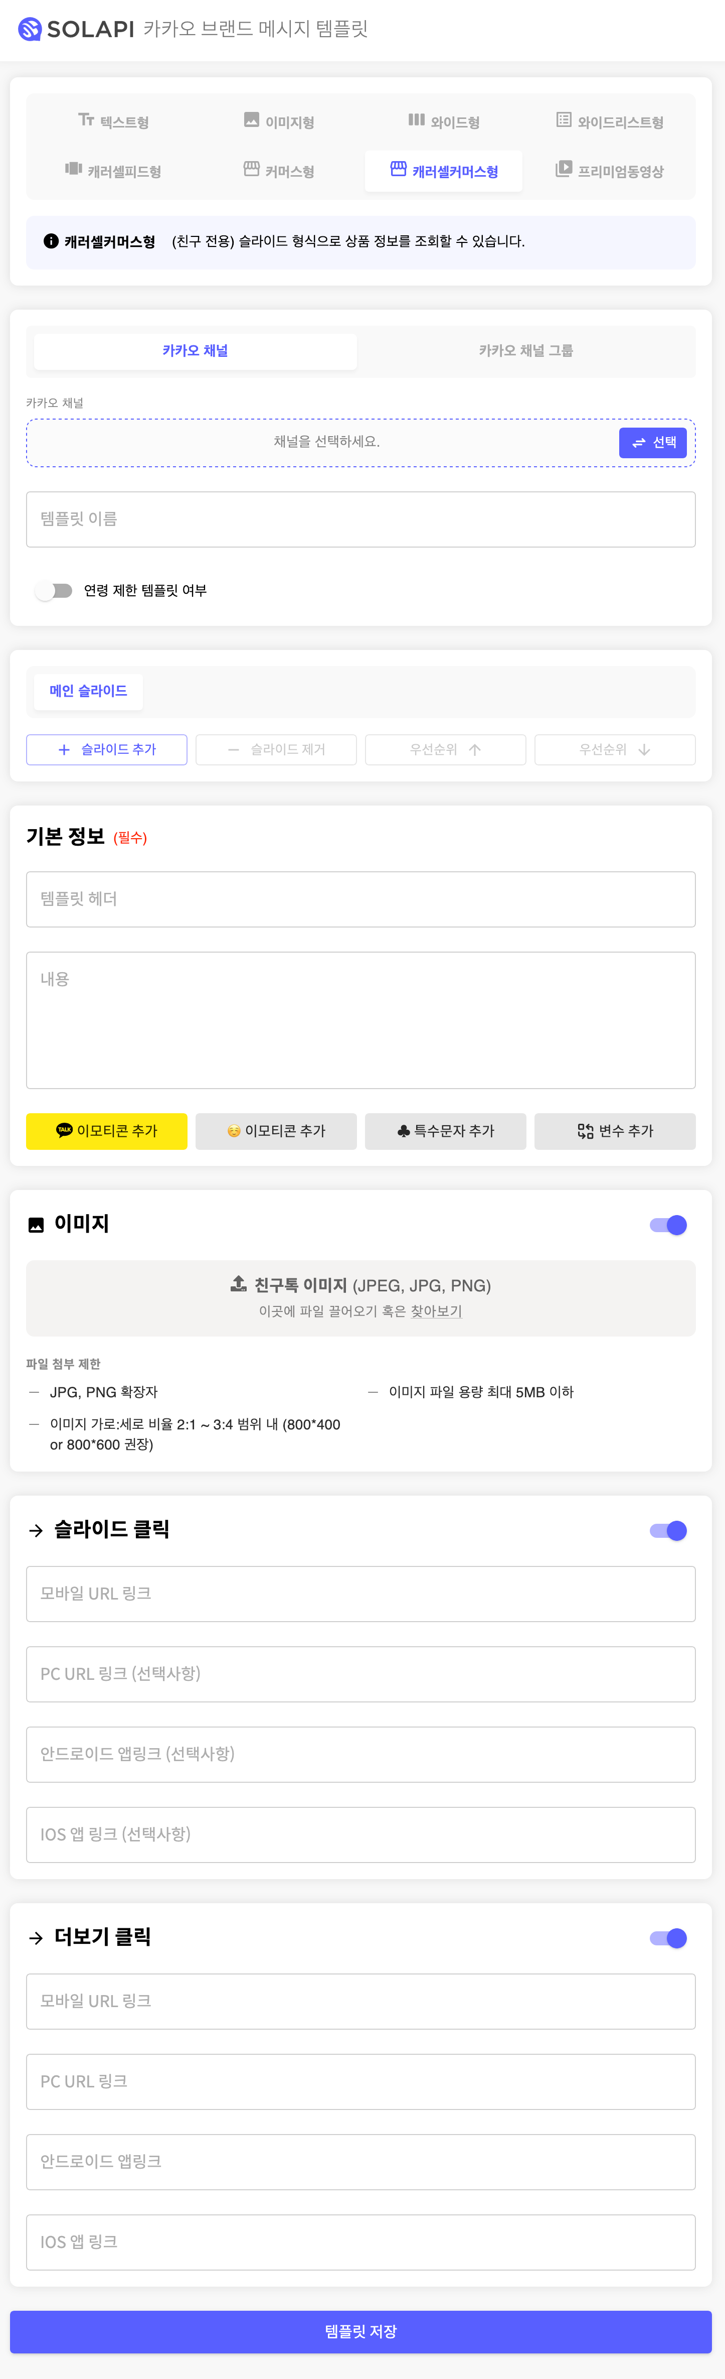Click the 템플릿 저장 button
The height and width of the screenshot is (2379, 725).
360,2332
